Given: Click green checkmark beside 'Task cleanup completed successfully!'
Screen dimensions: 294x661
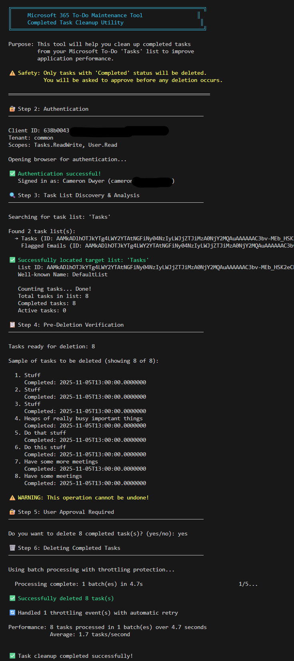Looking at the screenshot, I should 12,656.
